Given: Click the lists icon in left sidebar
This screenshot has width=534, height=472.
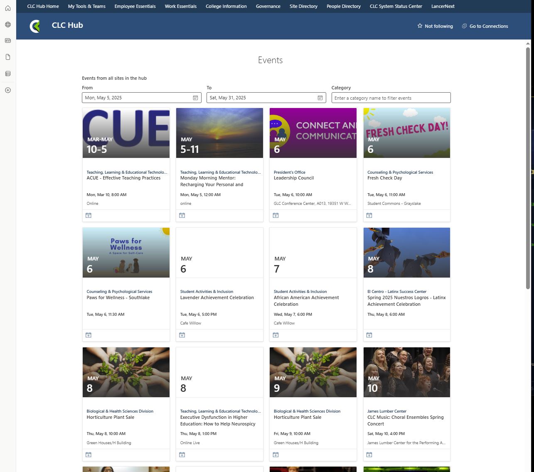Looking at the screenshot, I should (x=8, y=74).
